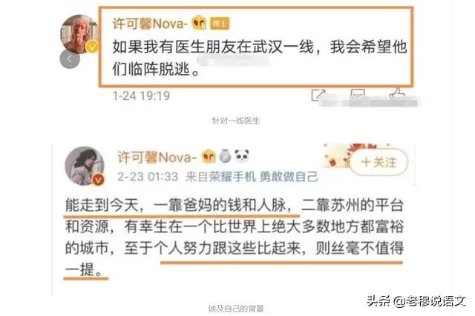Tap the 2-23 01:33 post timestamp
This screenshot has height=316, width=475.
point(148,177)
